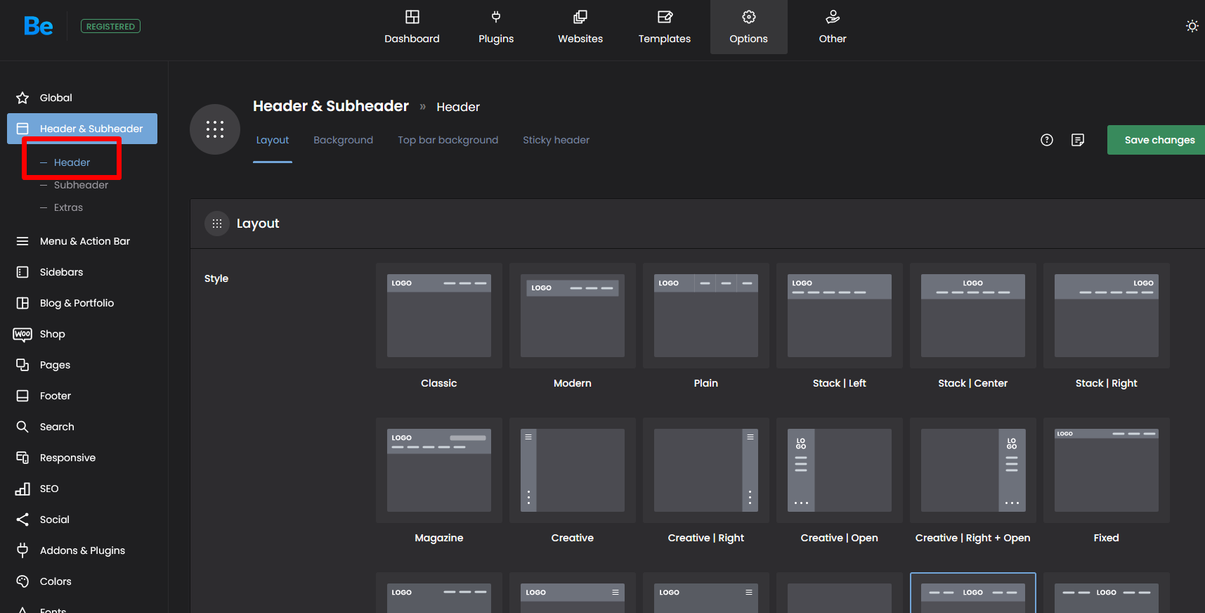Click the large grid dots icon

(x=215, y=129)
